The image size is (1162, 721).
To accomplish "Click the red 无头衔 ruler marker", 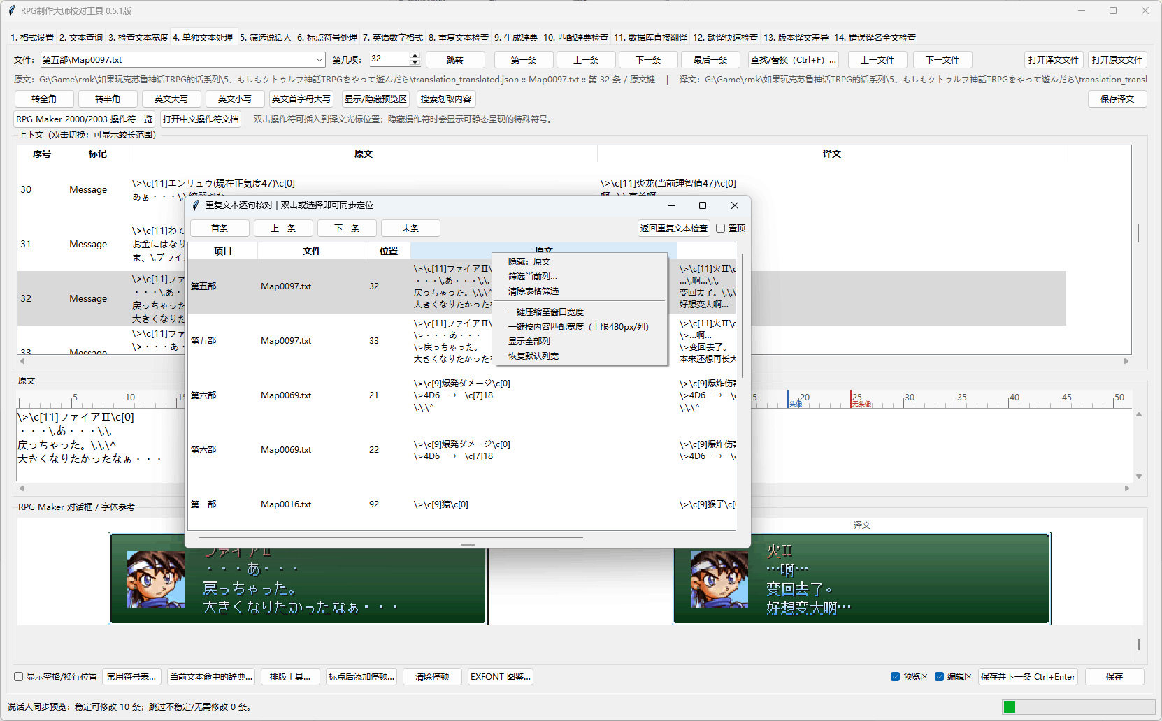I will (861, 400).
